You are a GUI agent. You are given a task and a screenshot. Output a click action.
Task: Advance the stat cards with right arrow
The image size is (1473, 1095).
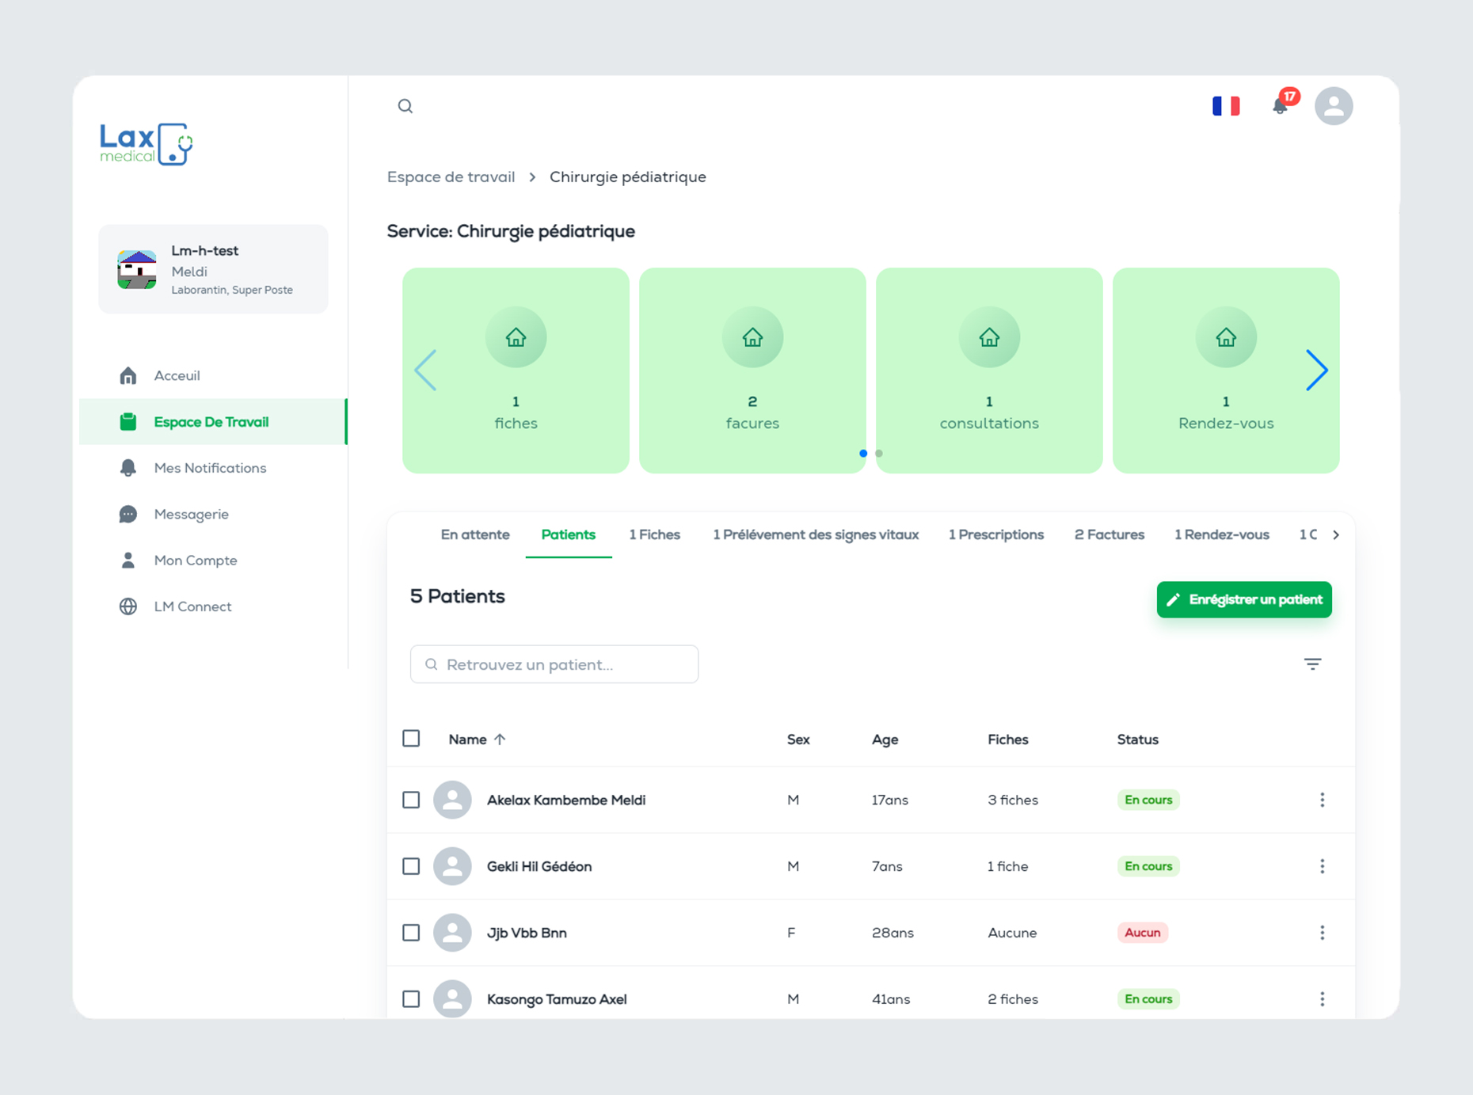[x=1316, y=370]
